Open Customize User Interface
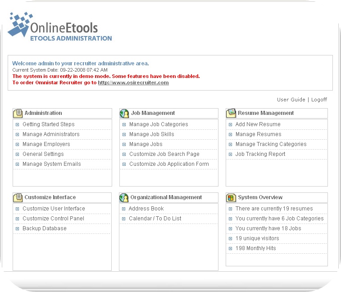 pos(54,209)
